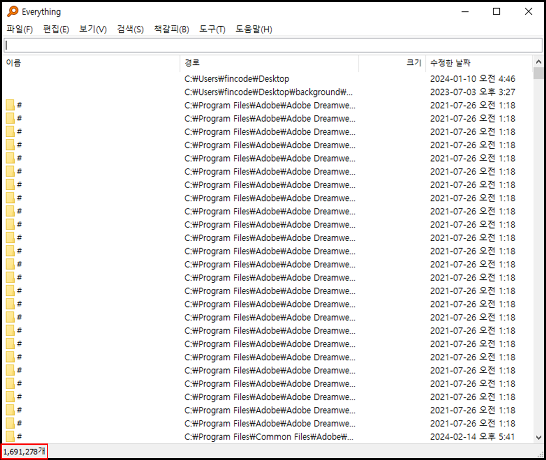Viewport: 546px width, 460px height.
Task: Select the Desktop\background path row
Action: coord(269,92)
